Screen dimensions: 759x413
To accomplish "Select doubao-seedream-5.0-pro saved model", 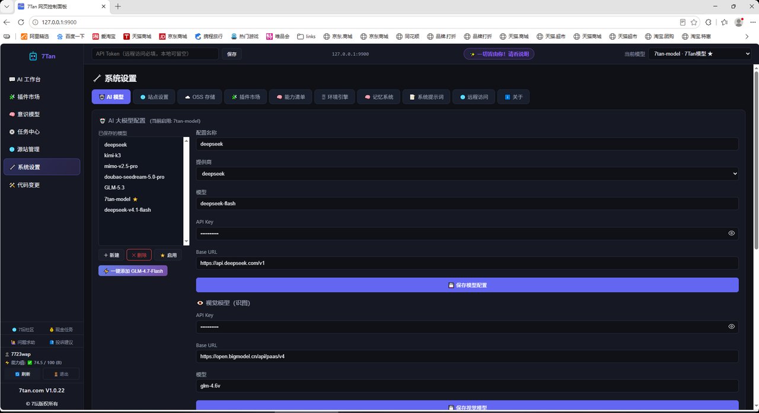I will (141, 177).
